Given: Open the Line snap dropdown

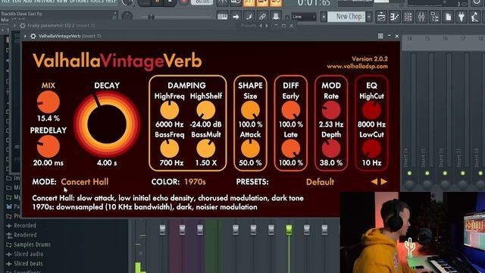Looking at the screenshot, I should tap(303, 17).
